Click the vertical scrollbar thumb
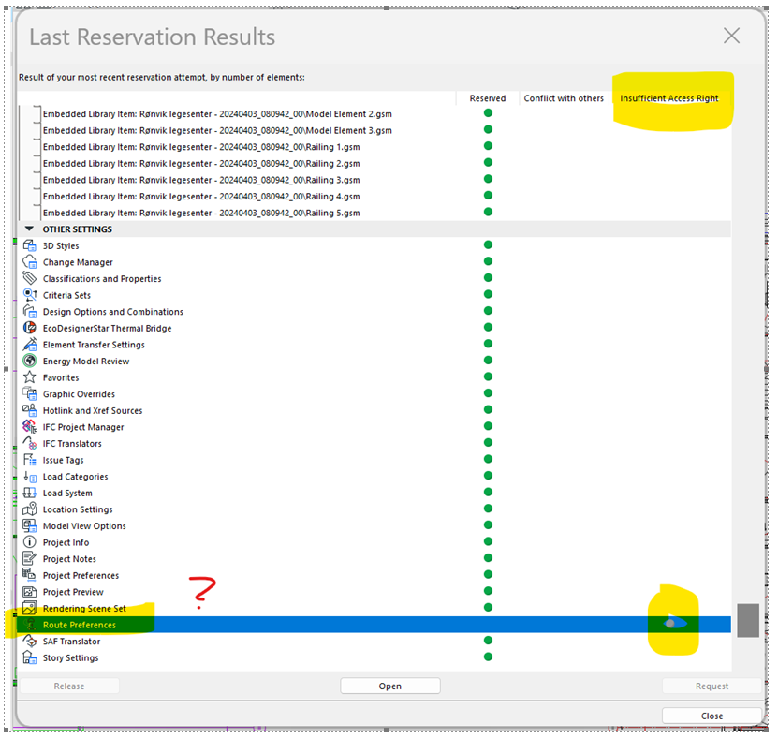Image resolution: width=778 pixels, height=738 pixels. point(747,620)
